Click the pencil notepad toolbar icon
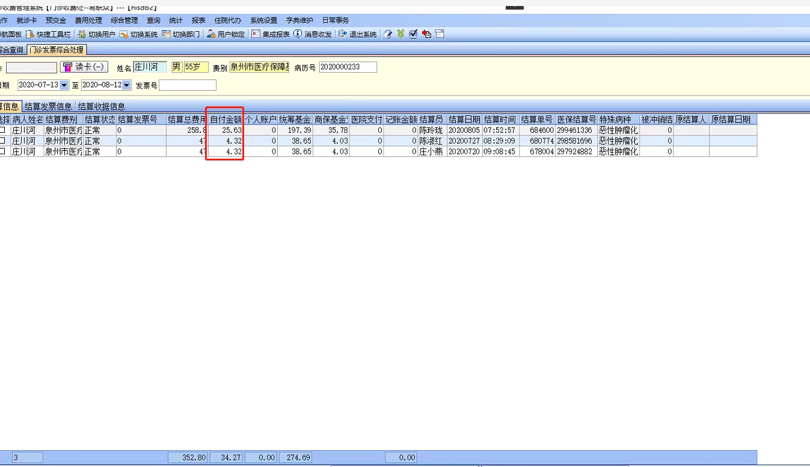The image size is (810, 467). (x=388, y=34)
